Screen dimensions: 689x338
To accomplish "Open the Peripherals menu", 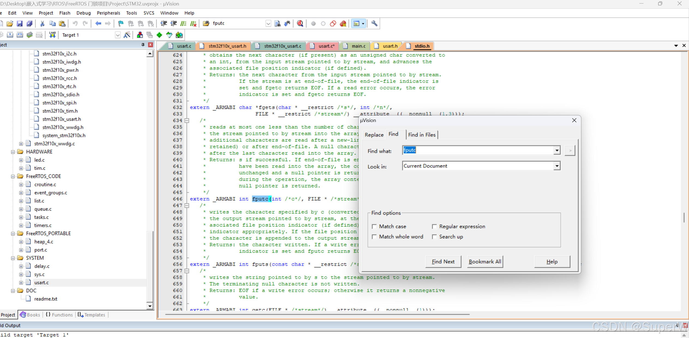I will click(108, 13).
